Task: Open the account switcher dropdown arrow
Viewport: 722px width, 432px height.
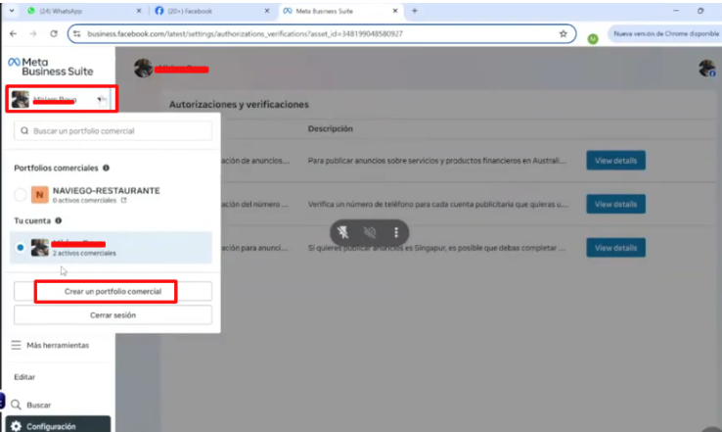Action: pos(100,99)
